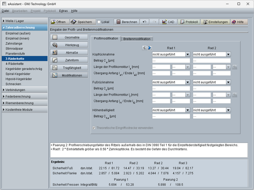Run calculation with Berechnen button

126,22
